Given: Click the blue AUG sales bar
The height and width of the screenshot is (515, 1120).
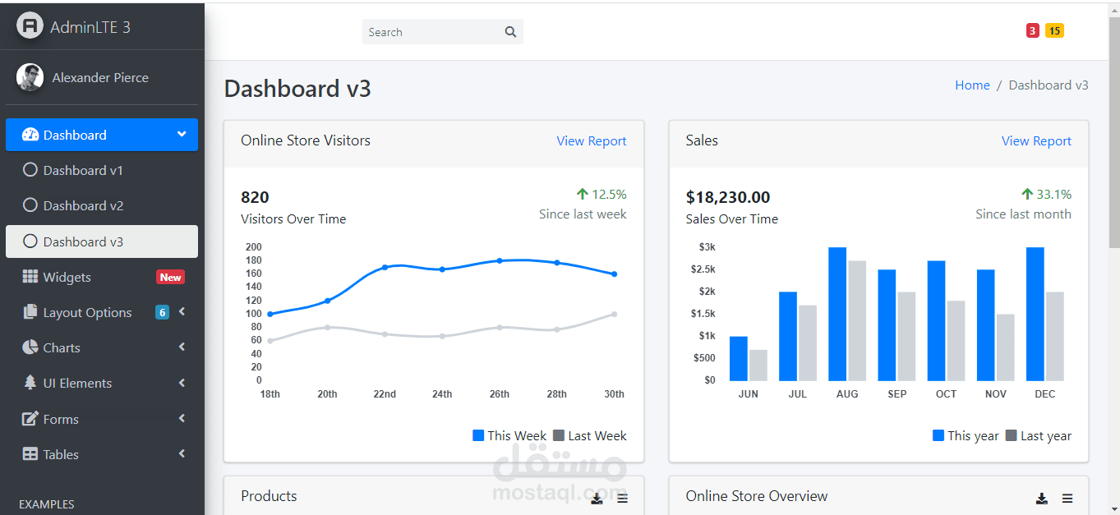Looking at the screenshot, I should pyautogui.click(x=837, y=314).
